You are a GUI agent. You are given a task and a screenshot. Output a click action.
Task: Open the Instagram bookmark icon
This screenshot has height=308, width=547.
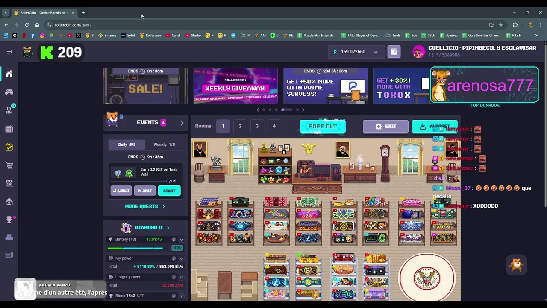pos(42,35)
